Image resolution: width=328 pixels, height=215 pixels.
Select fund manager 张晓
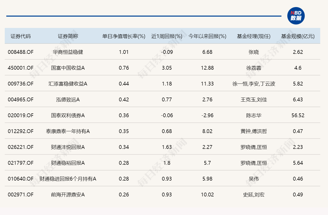click(x=254, y=52)
